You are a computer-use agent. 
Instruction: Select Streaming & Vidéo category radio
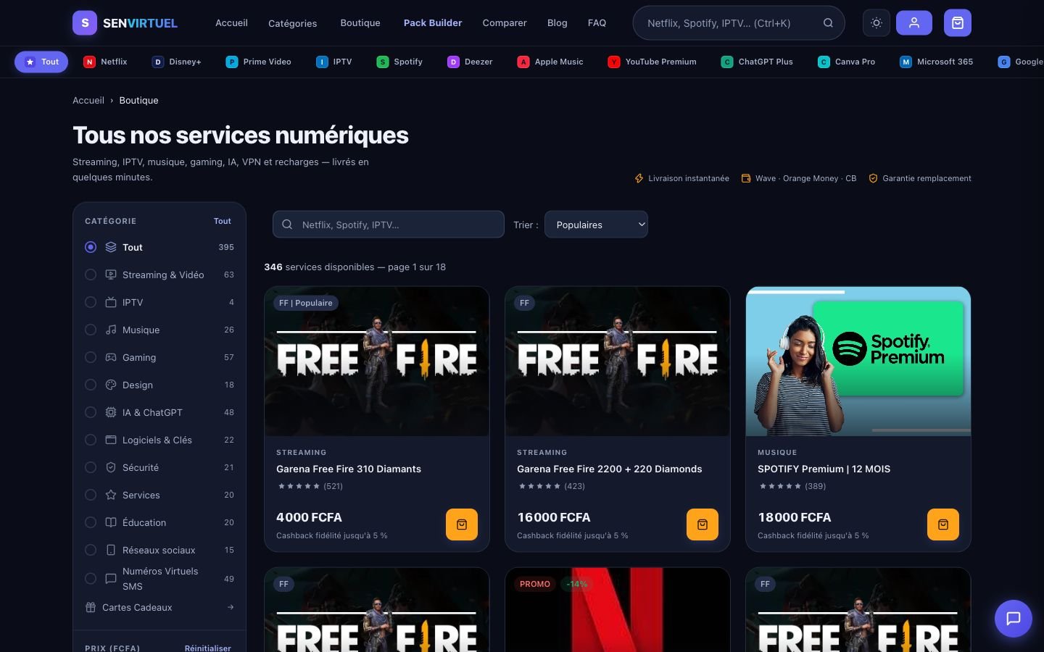pos(91,275)
